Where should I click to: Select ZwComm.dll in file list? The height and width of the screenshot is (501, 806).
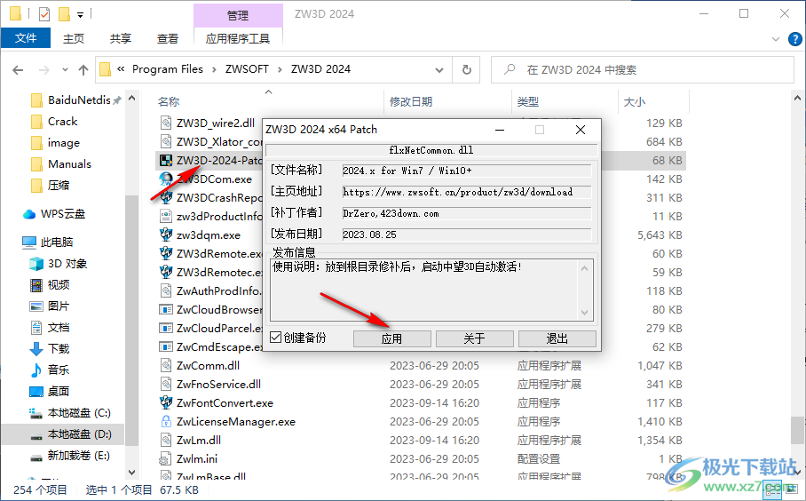(x=208, y=366)
